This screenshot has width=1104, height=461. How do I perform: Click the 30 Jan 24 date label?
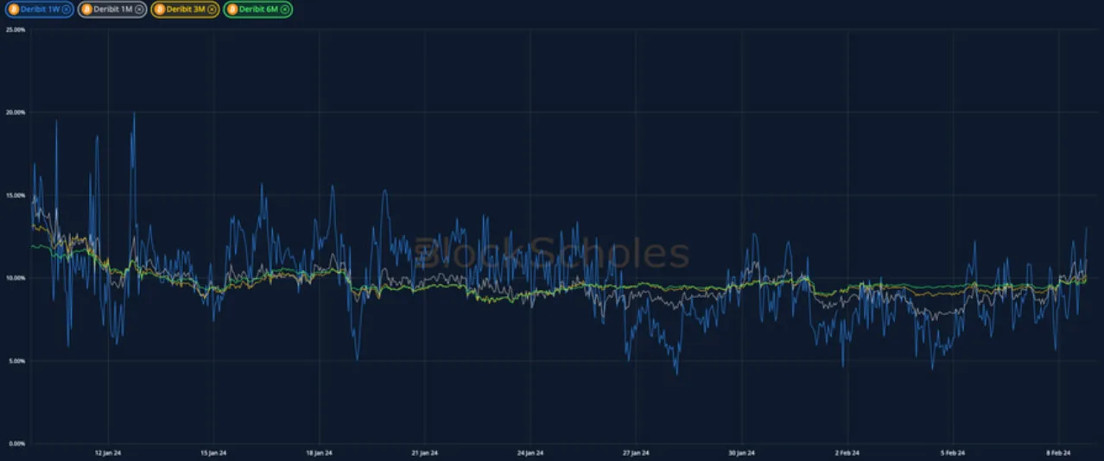click(741, 452)
